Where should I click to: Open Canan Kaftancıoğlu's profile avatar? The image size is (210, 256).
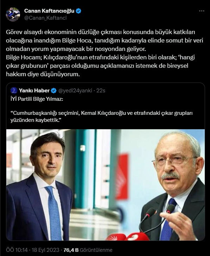13,14
